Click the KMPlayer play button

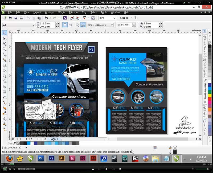coord(106,169)
